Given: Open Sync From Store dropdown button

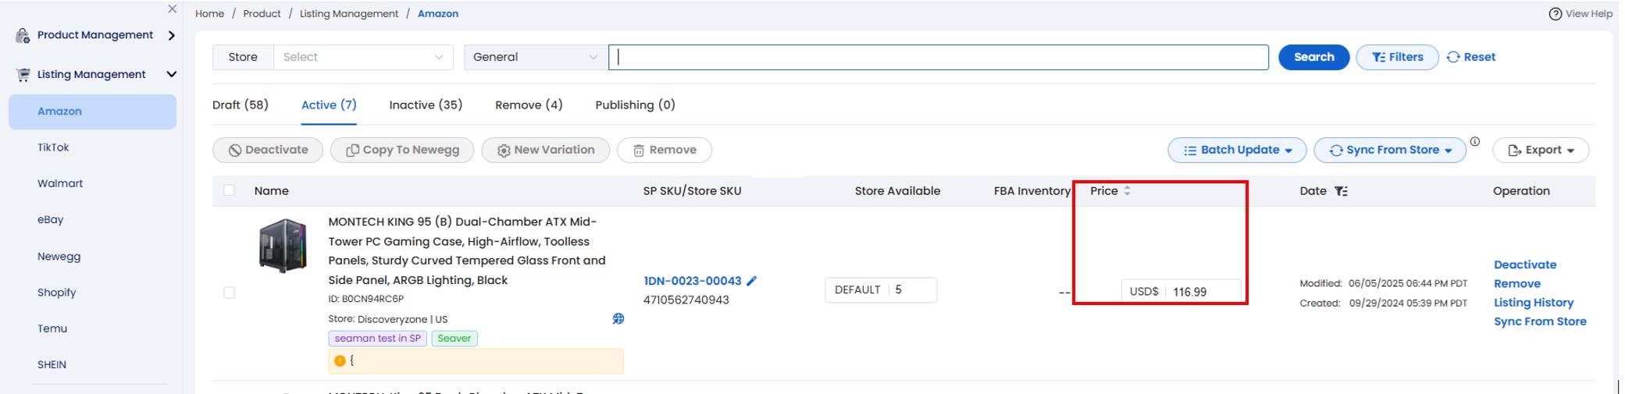Looking at the screenshot, I should click(1390, 150).
